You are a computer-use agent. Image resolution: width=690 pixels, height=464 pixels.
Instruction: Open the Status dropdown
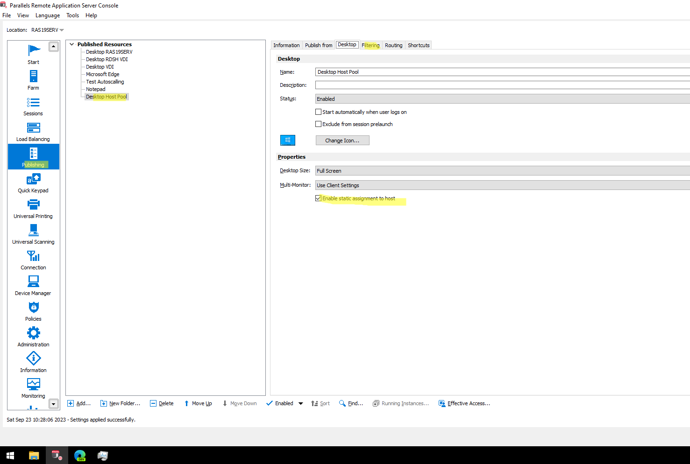(x=503, y=99)
